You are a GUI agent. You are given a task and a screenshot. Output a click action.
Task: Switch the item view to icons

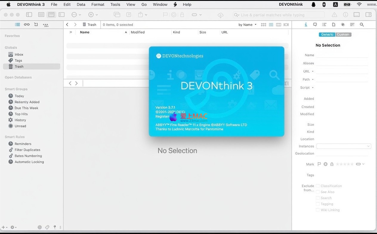263,25
